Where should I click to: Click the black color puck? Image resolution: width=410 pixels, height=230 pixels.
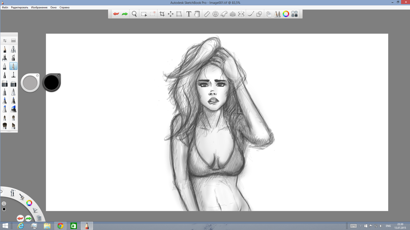pos(52,82)
